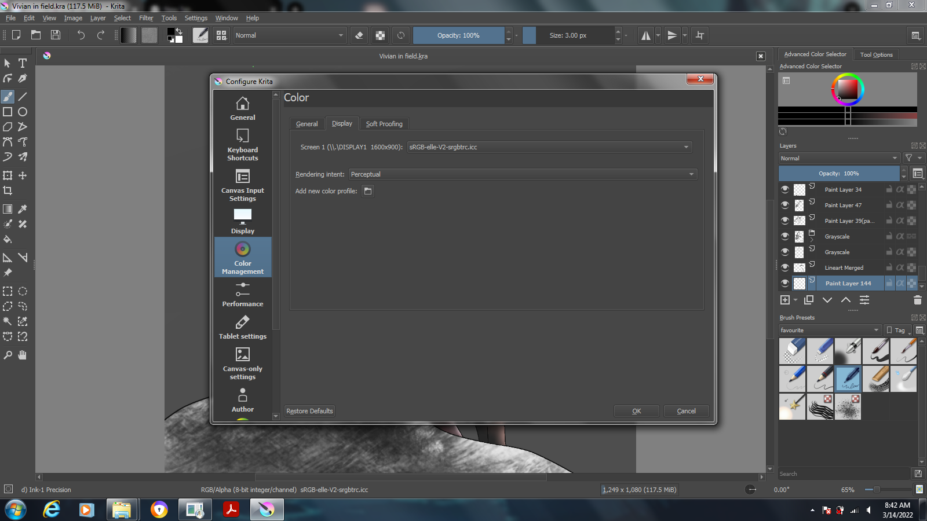
Task: Select the Move tool
Action: tap(23, 175)
